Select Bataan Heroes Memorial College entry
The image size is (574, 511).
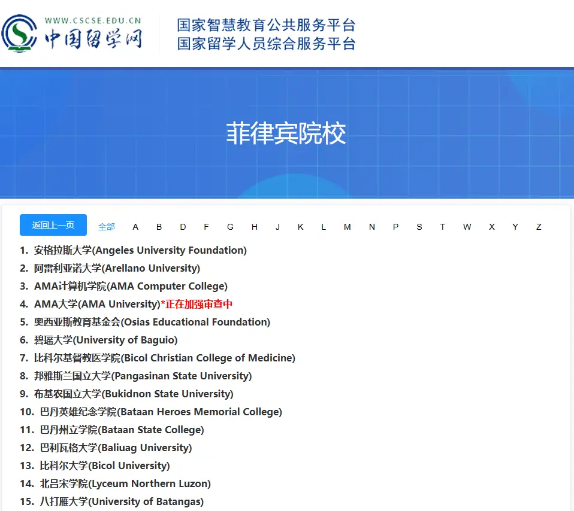point(161,412)
